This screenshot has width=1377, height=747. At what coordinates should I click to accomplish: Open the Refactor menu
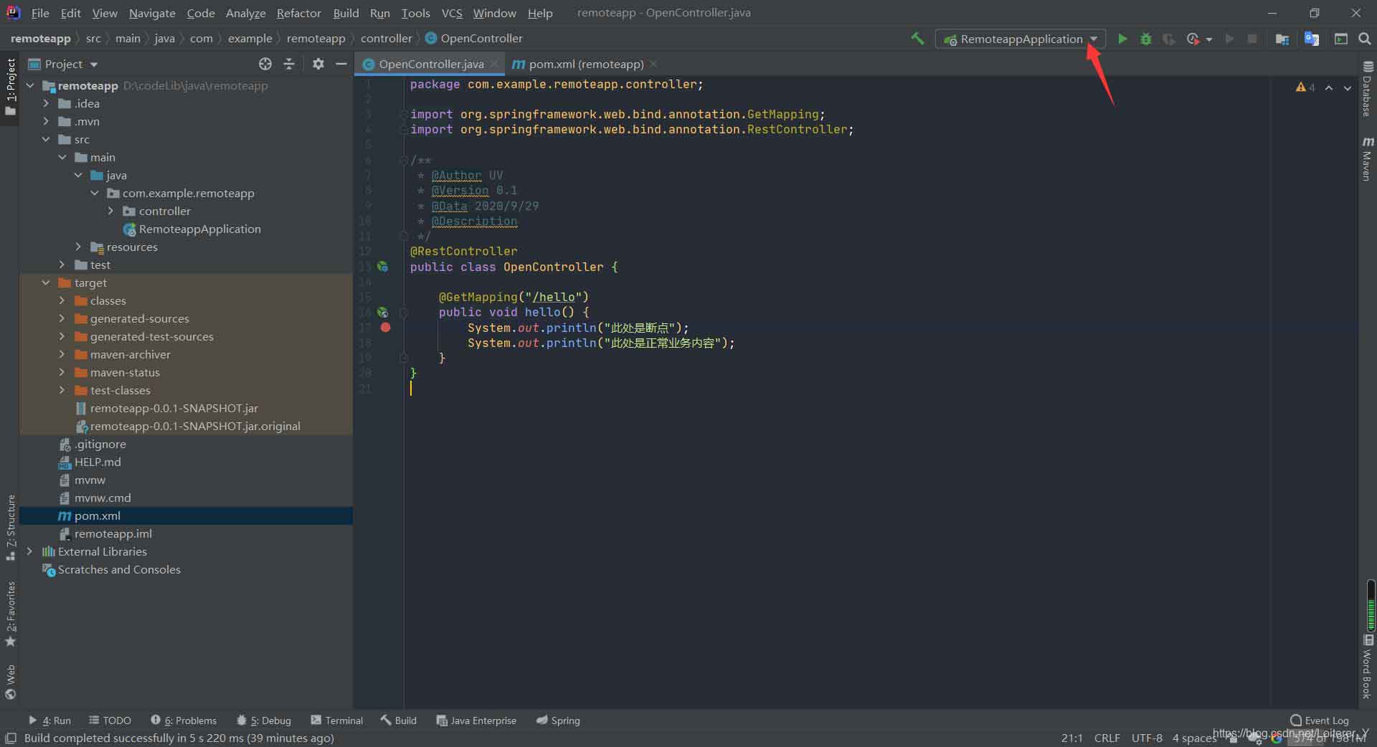click(298, 13)
